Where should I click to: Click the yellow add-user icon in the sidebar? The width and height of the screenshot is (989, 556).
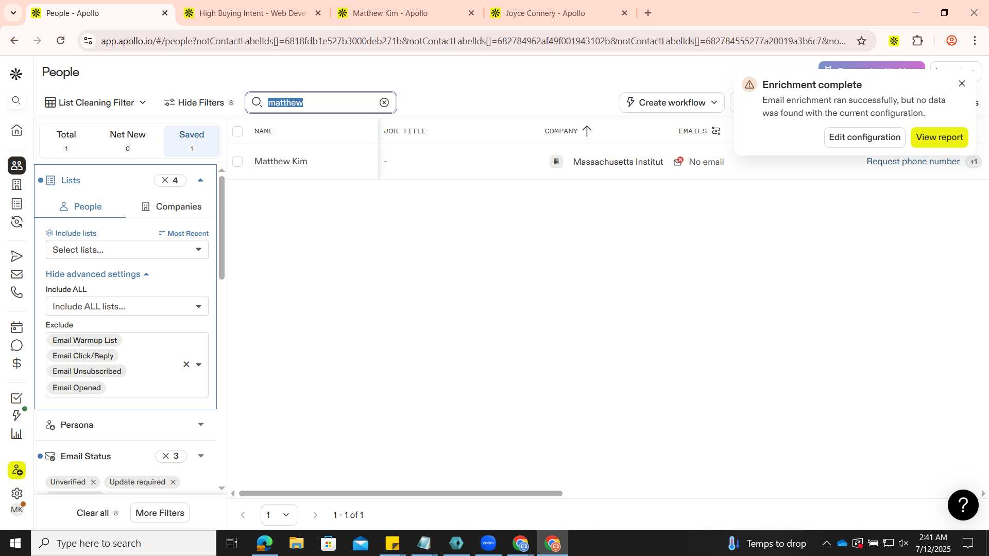point(16,470)
